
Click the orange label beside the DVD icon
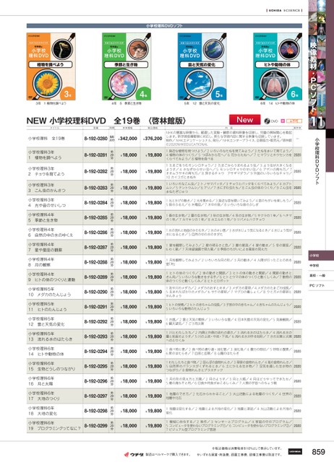click(294, 121)
